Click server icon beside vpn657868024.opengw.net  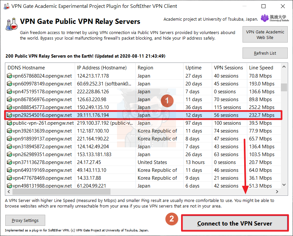click(10, 76)
